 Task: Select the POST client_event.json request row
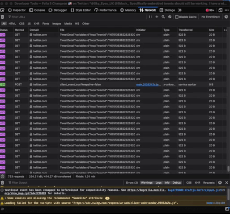(x=113, y=85)
